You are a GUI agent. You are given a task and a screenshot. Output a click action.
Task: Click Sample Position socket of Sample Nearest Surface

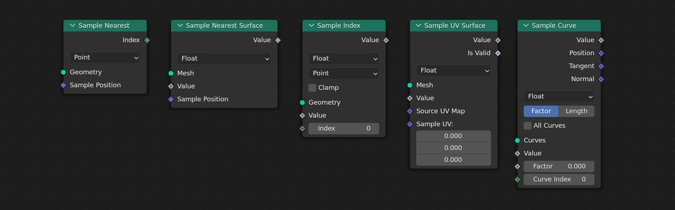[171, 99]
